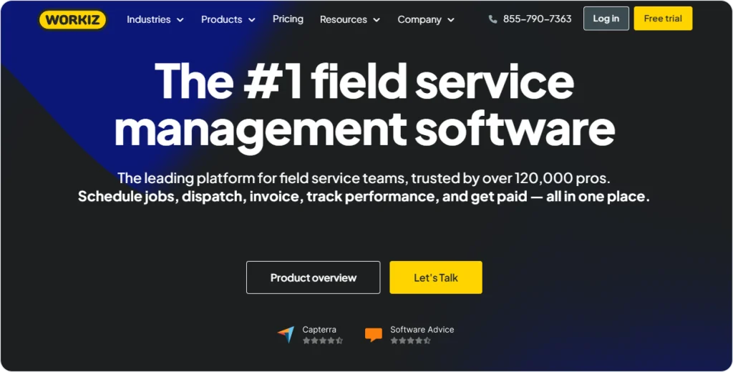Expand the Industries chevron
733x372 pixels.
point(180,20)
